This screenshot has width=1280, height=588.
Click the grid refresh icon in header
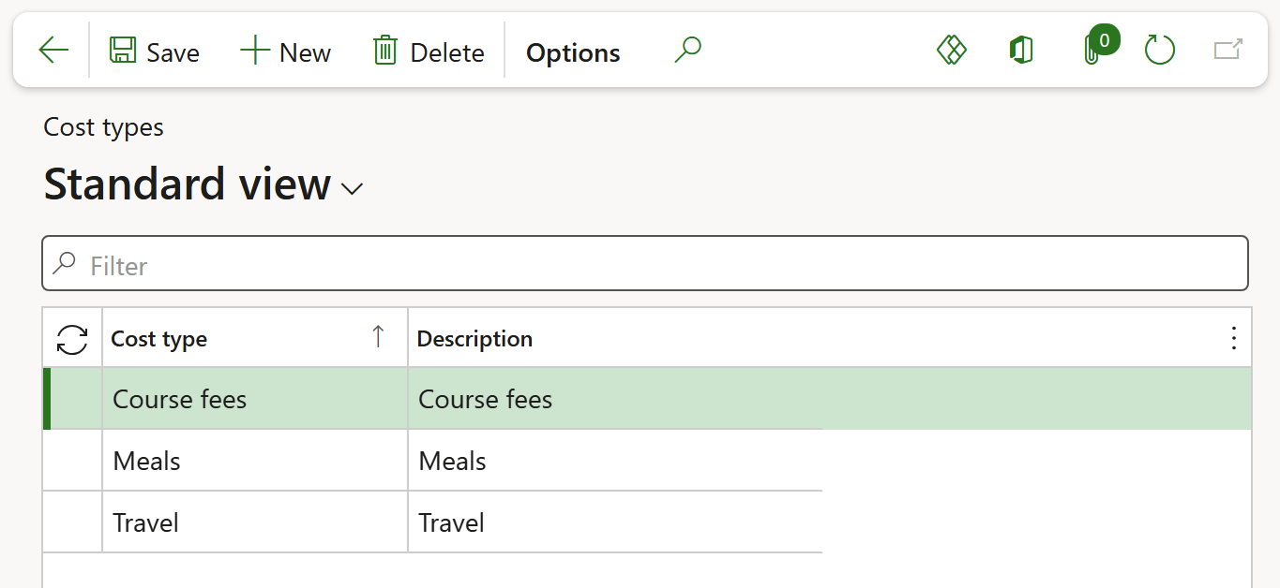tap(72, 339)
